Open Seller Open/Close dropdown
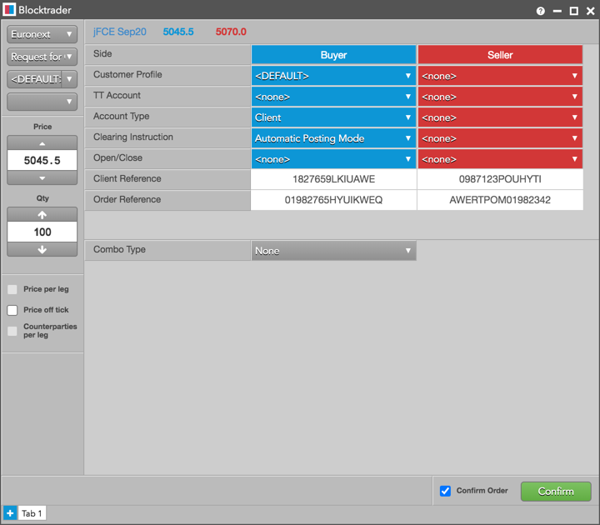The image size is (600, 525). click(x=500, y=159)
